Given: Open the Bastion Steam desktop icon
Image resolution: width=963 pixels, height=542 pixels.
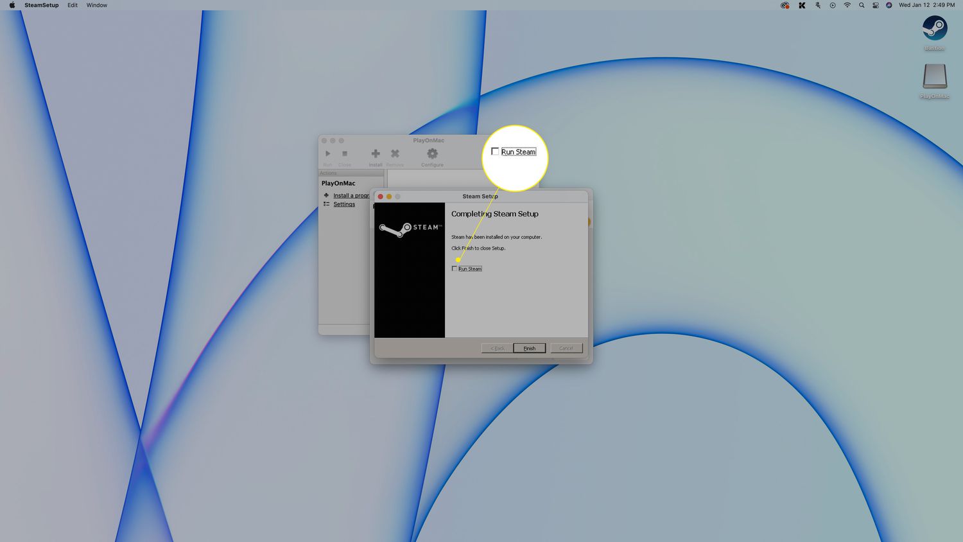Looking at the screenshot, I should [x=934, y=29].
